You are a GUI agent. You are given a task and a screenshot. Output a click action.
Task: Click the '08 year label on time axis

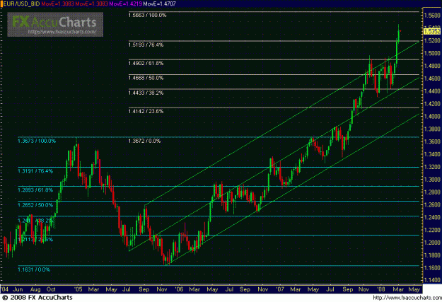381,289
